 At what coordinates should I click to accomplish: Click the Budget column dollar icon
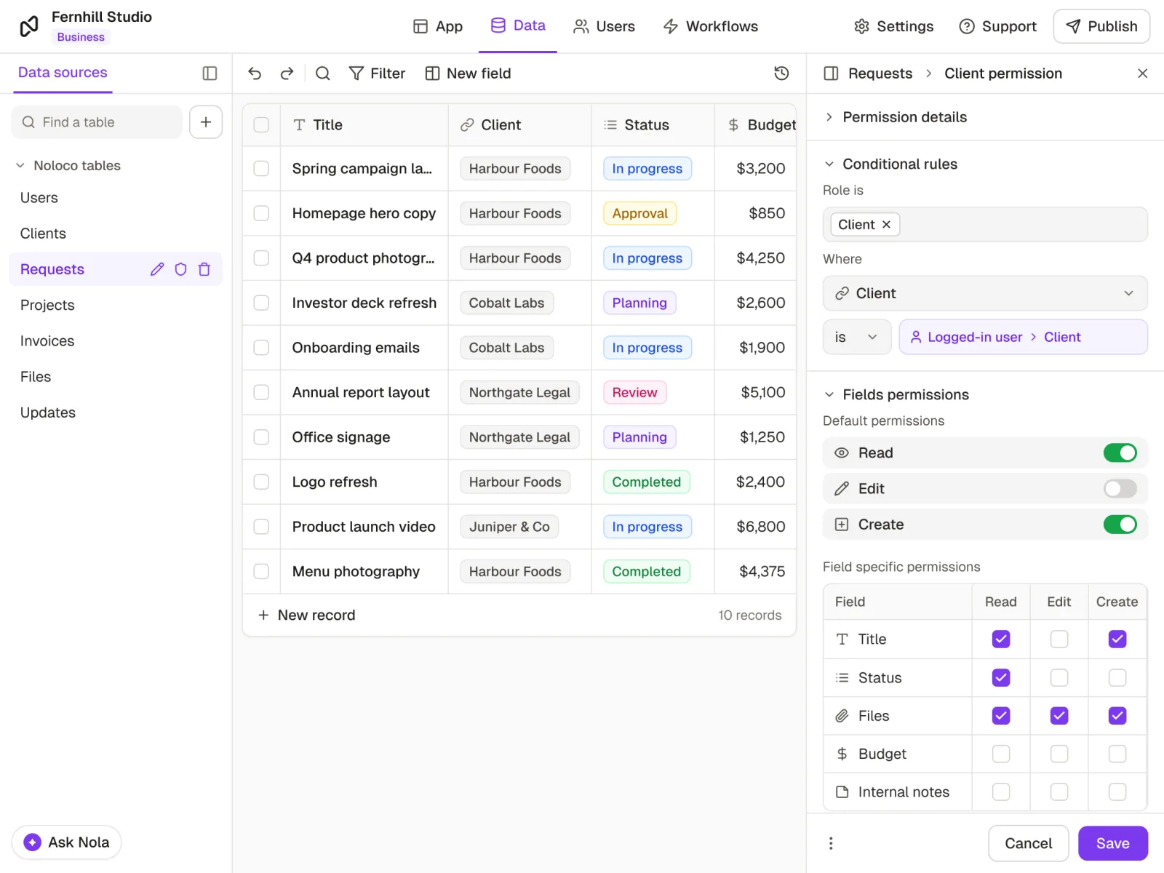click(733, 125)
